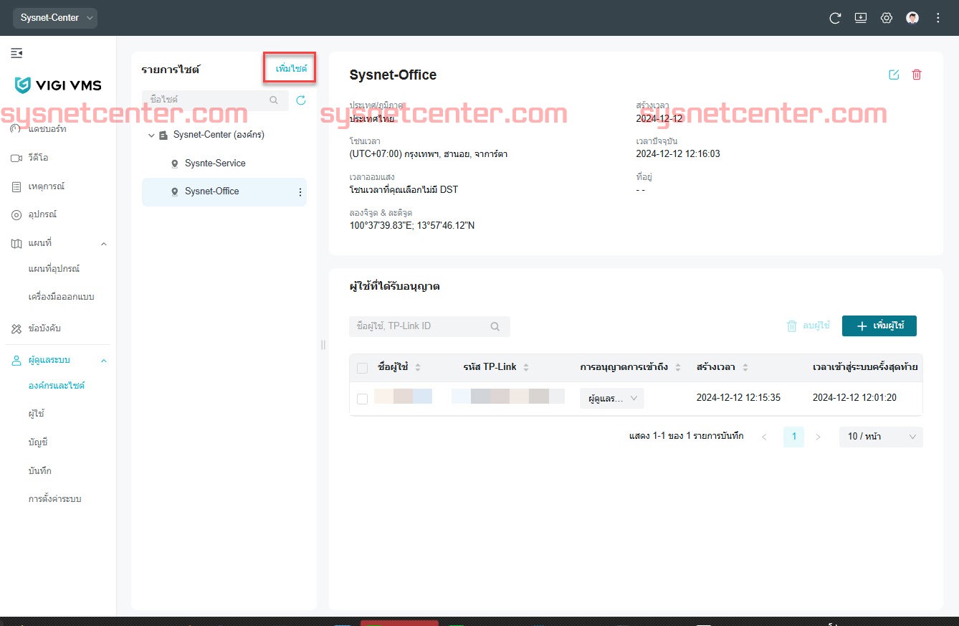Image resolution: width=959 pixels, height=626 pixels.
Task: Click the search icon in site name field
Action: 274,100
